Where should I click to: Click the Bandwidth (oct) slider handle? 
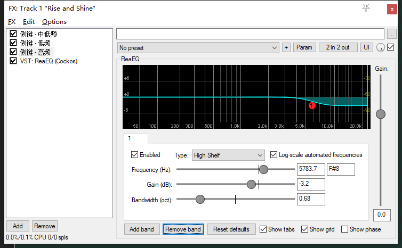click(200, 199)
